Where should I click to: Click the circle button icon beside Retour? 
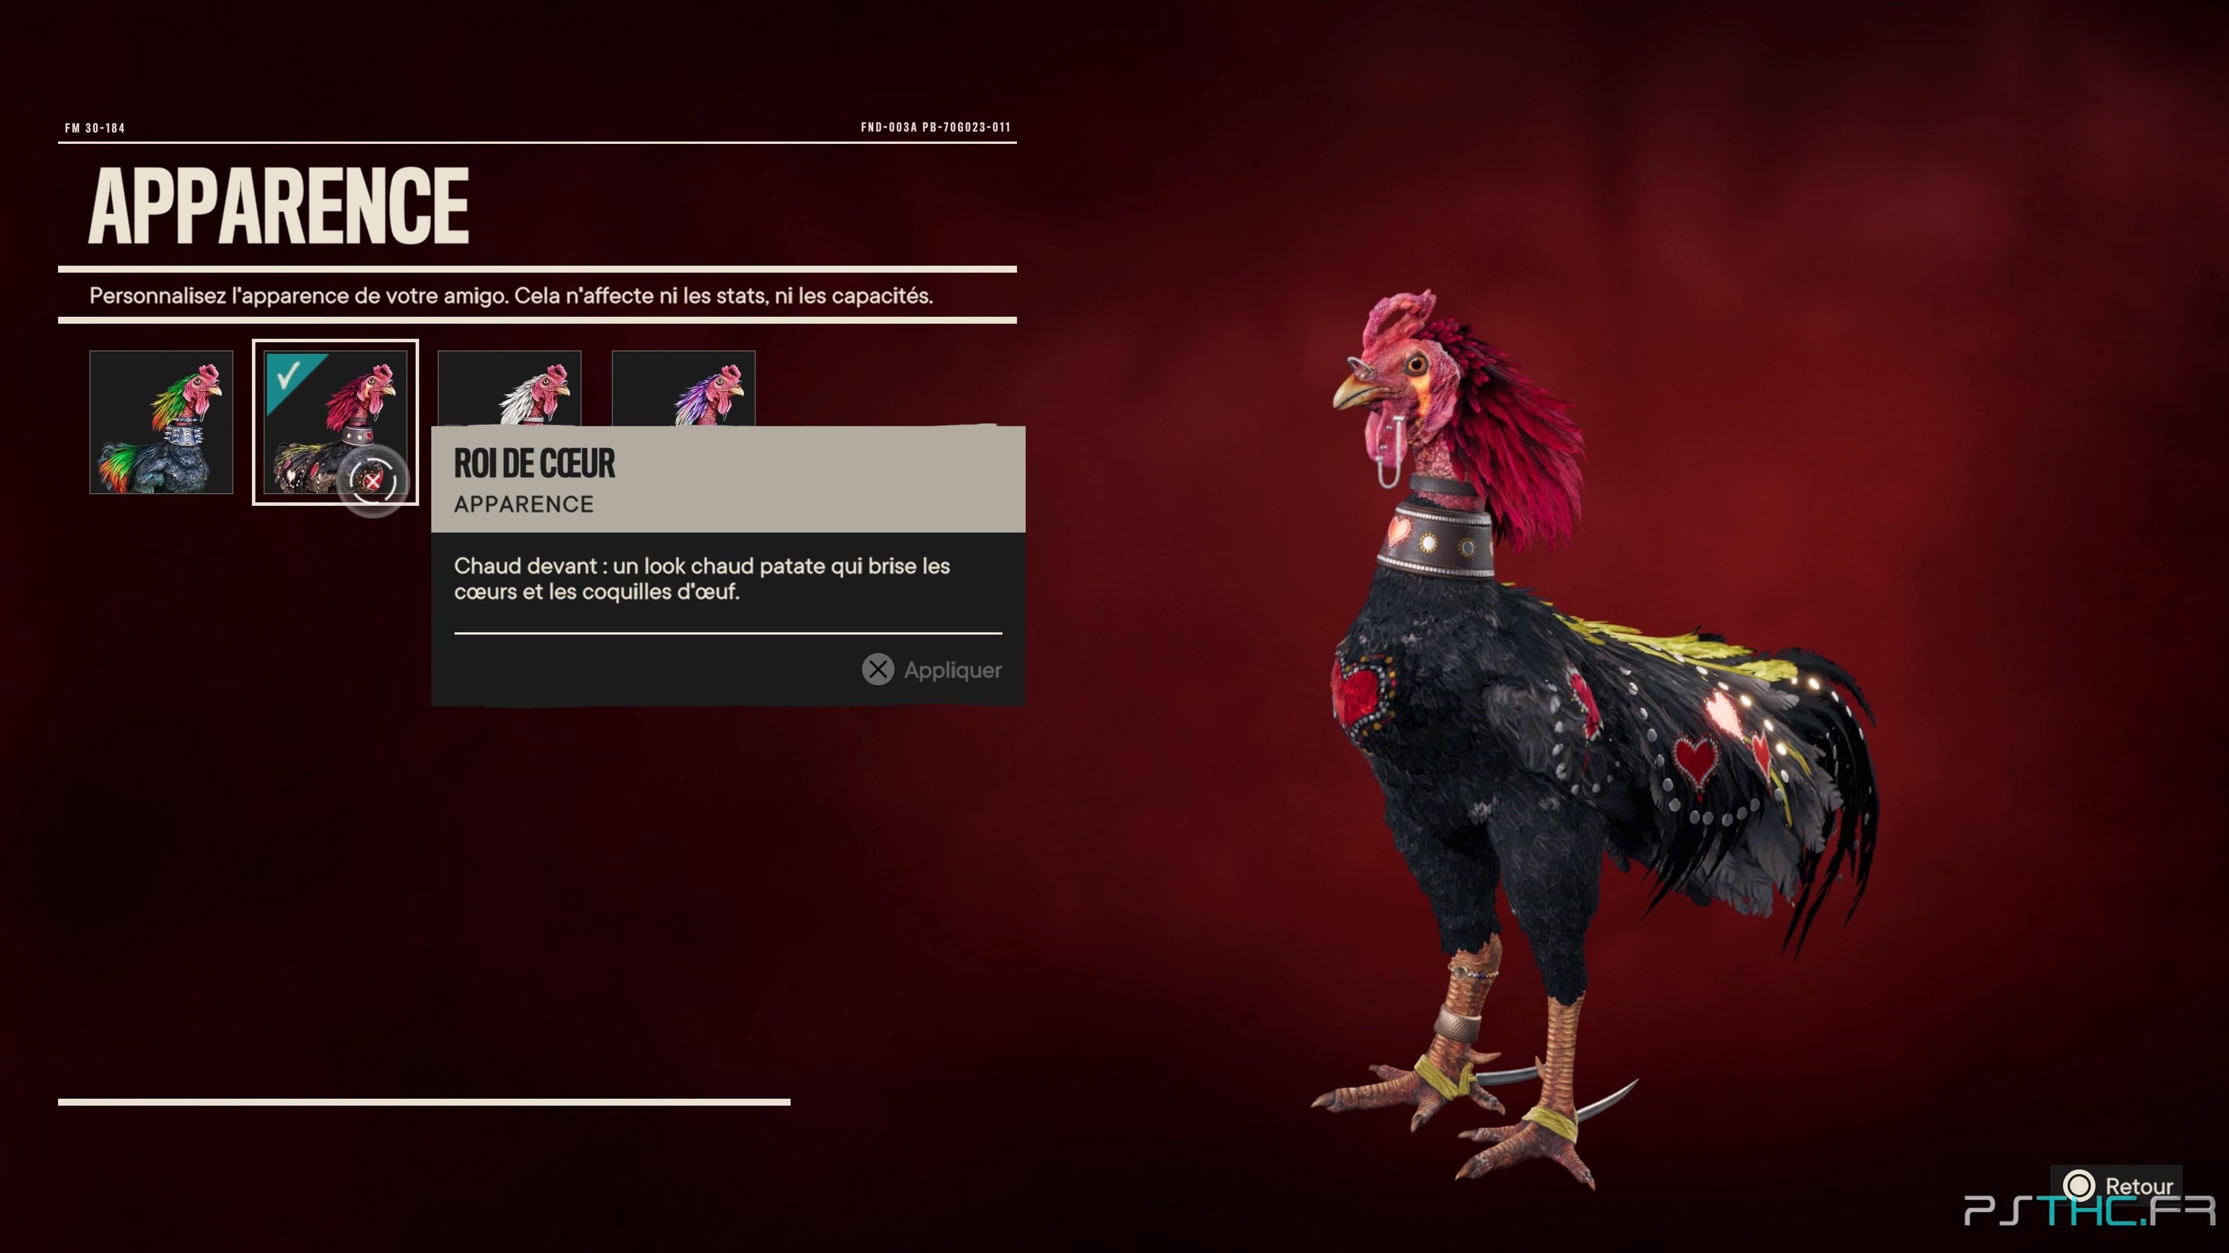[x=2079, y=1186]
